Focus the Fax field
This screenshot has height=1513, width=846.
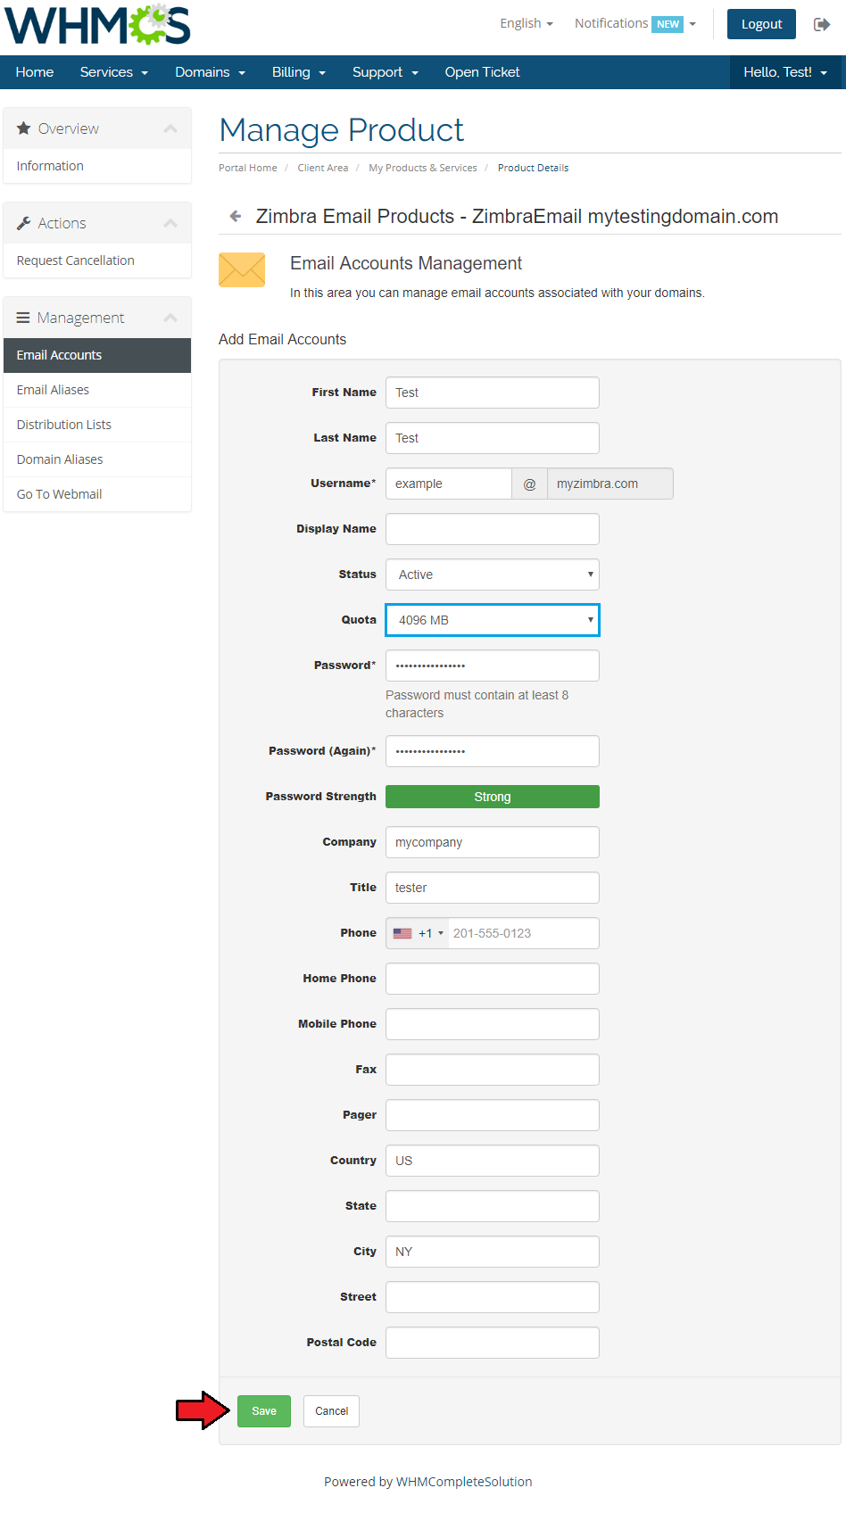click(x=493, y=1070)
